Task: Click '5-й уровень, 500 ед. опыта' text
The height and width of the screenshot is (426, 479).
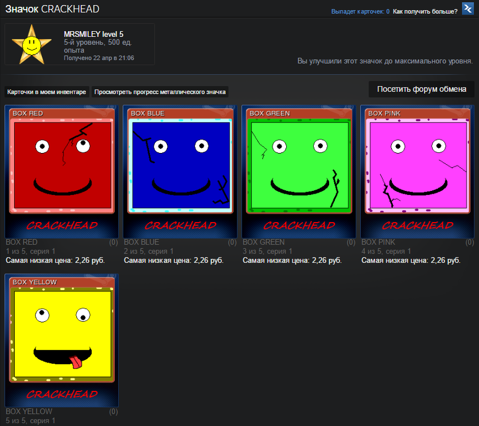Action: coord(98,46)
